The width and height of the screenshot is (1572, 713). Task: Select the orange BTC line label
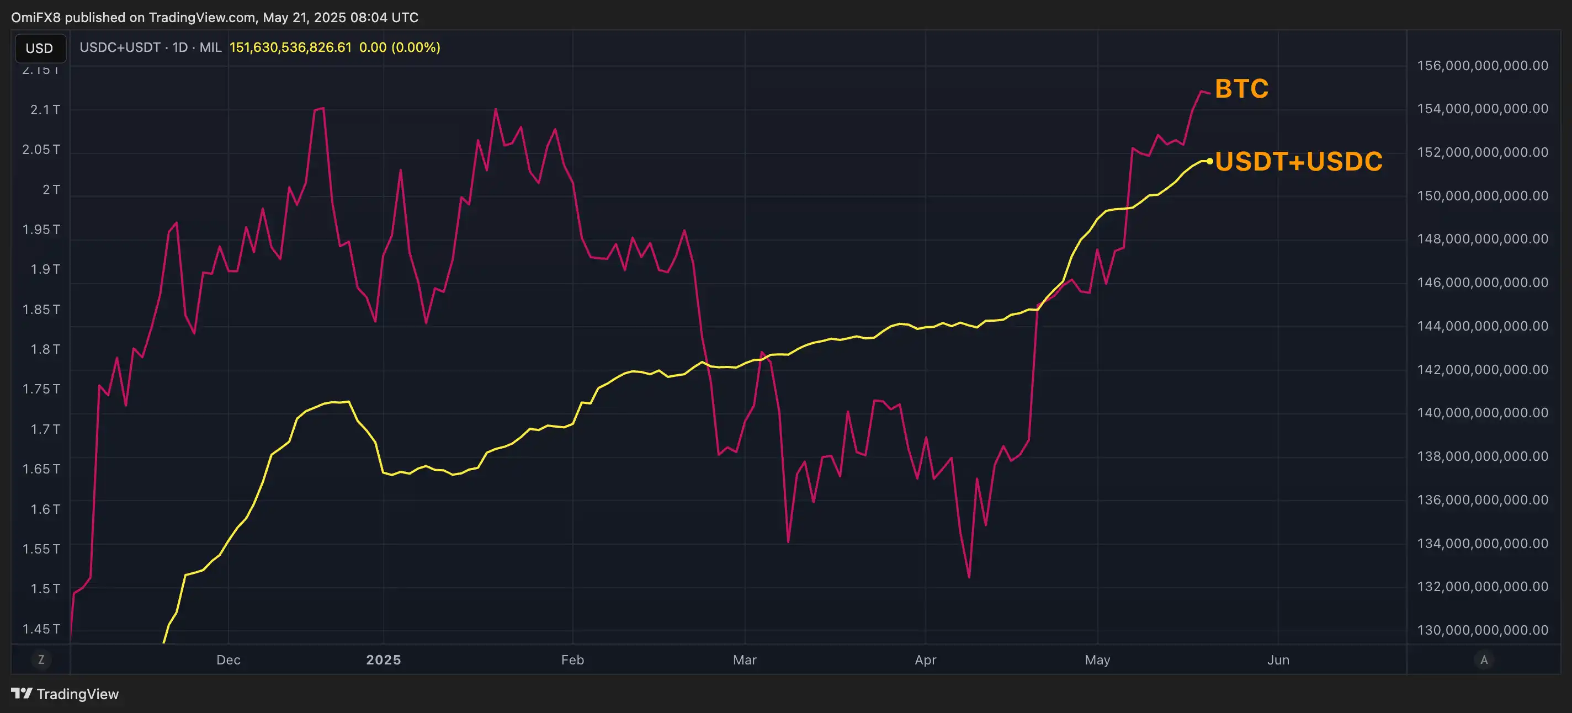point(1241,89)
